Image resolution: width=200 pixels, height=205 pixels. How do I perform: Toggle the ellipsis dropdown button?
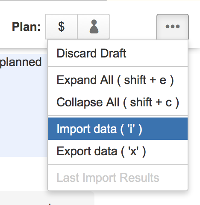173,27
